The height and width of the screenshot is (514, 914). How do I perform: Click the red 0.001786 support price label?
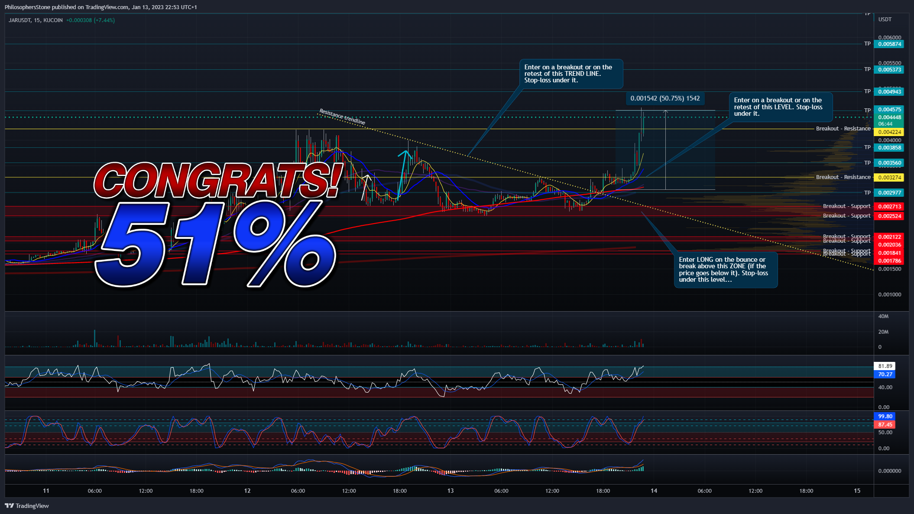(x=889, y=261)
